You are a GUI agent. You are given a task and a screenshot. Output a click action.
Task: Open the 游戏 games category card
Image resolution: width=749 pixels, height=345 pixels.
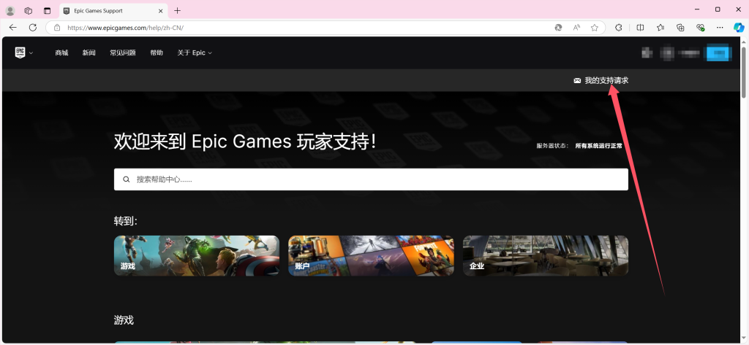click(197, 255)
